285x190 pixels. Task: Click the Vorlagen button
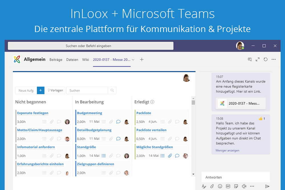(56, 90)
